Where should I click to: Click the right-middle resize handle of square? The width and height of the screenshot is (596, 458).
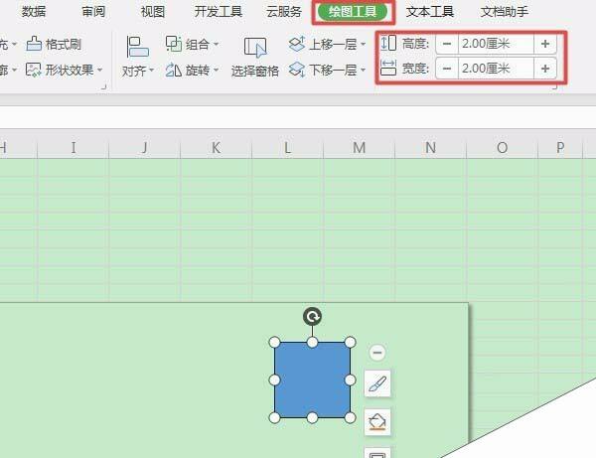(350, 381)
